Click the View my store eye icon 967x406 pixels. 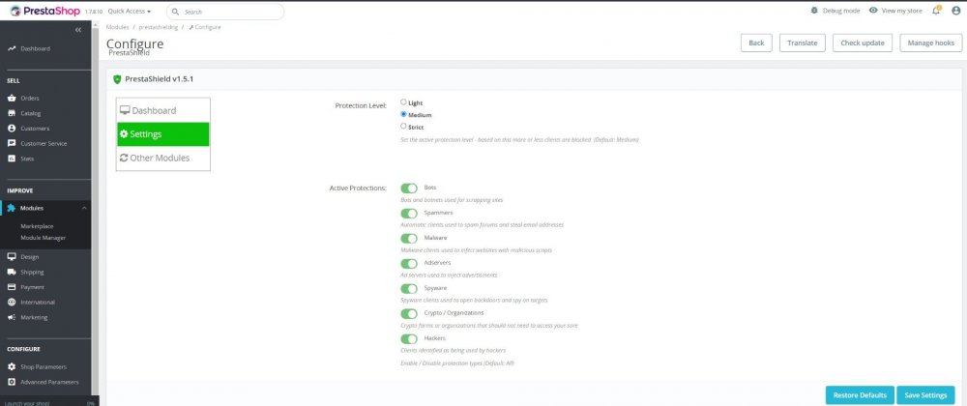873,11
